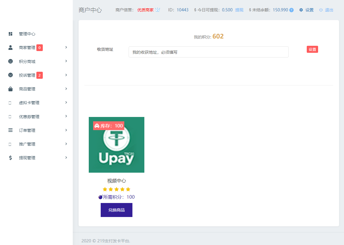Click the 订单管理 list icon
This screenshot has height=245, width=344.
click(x=10, y=130)
